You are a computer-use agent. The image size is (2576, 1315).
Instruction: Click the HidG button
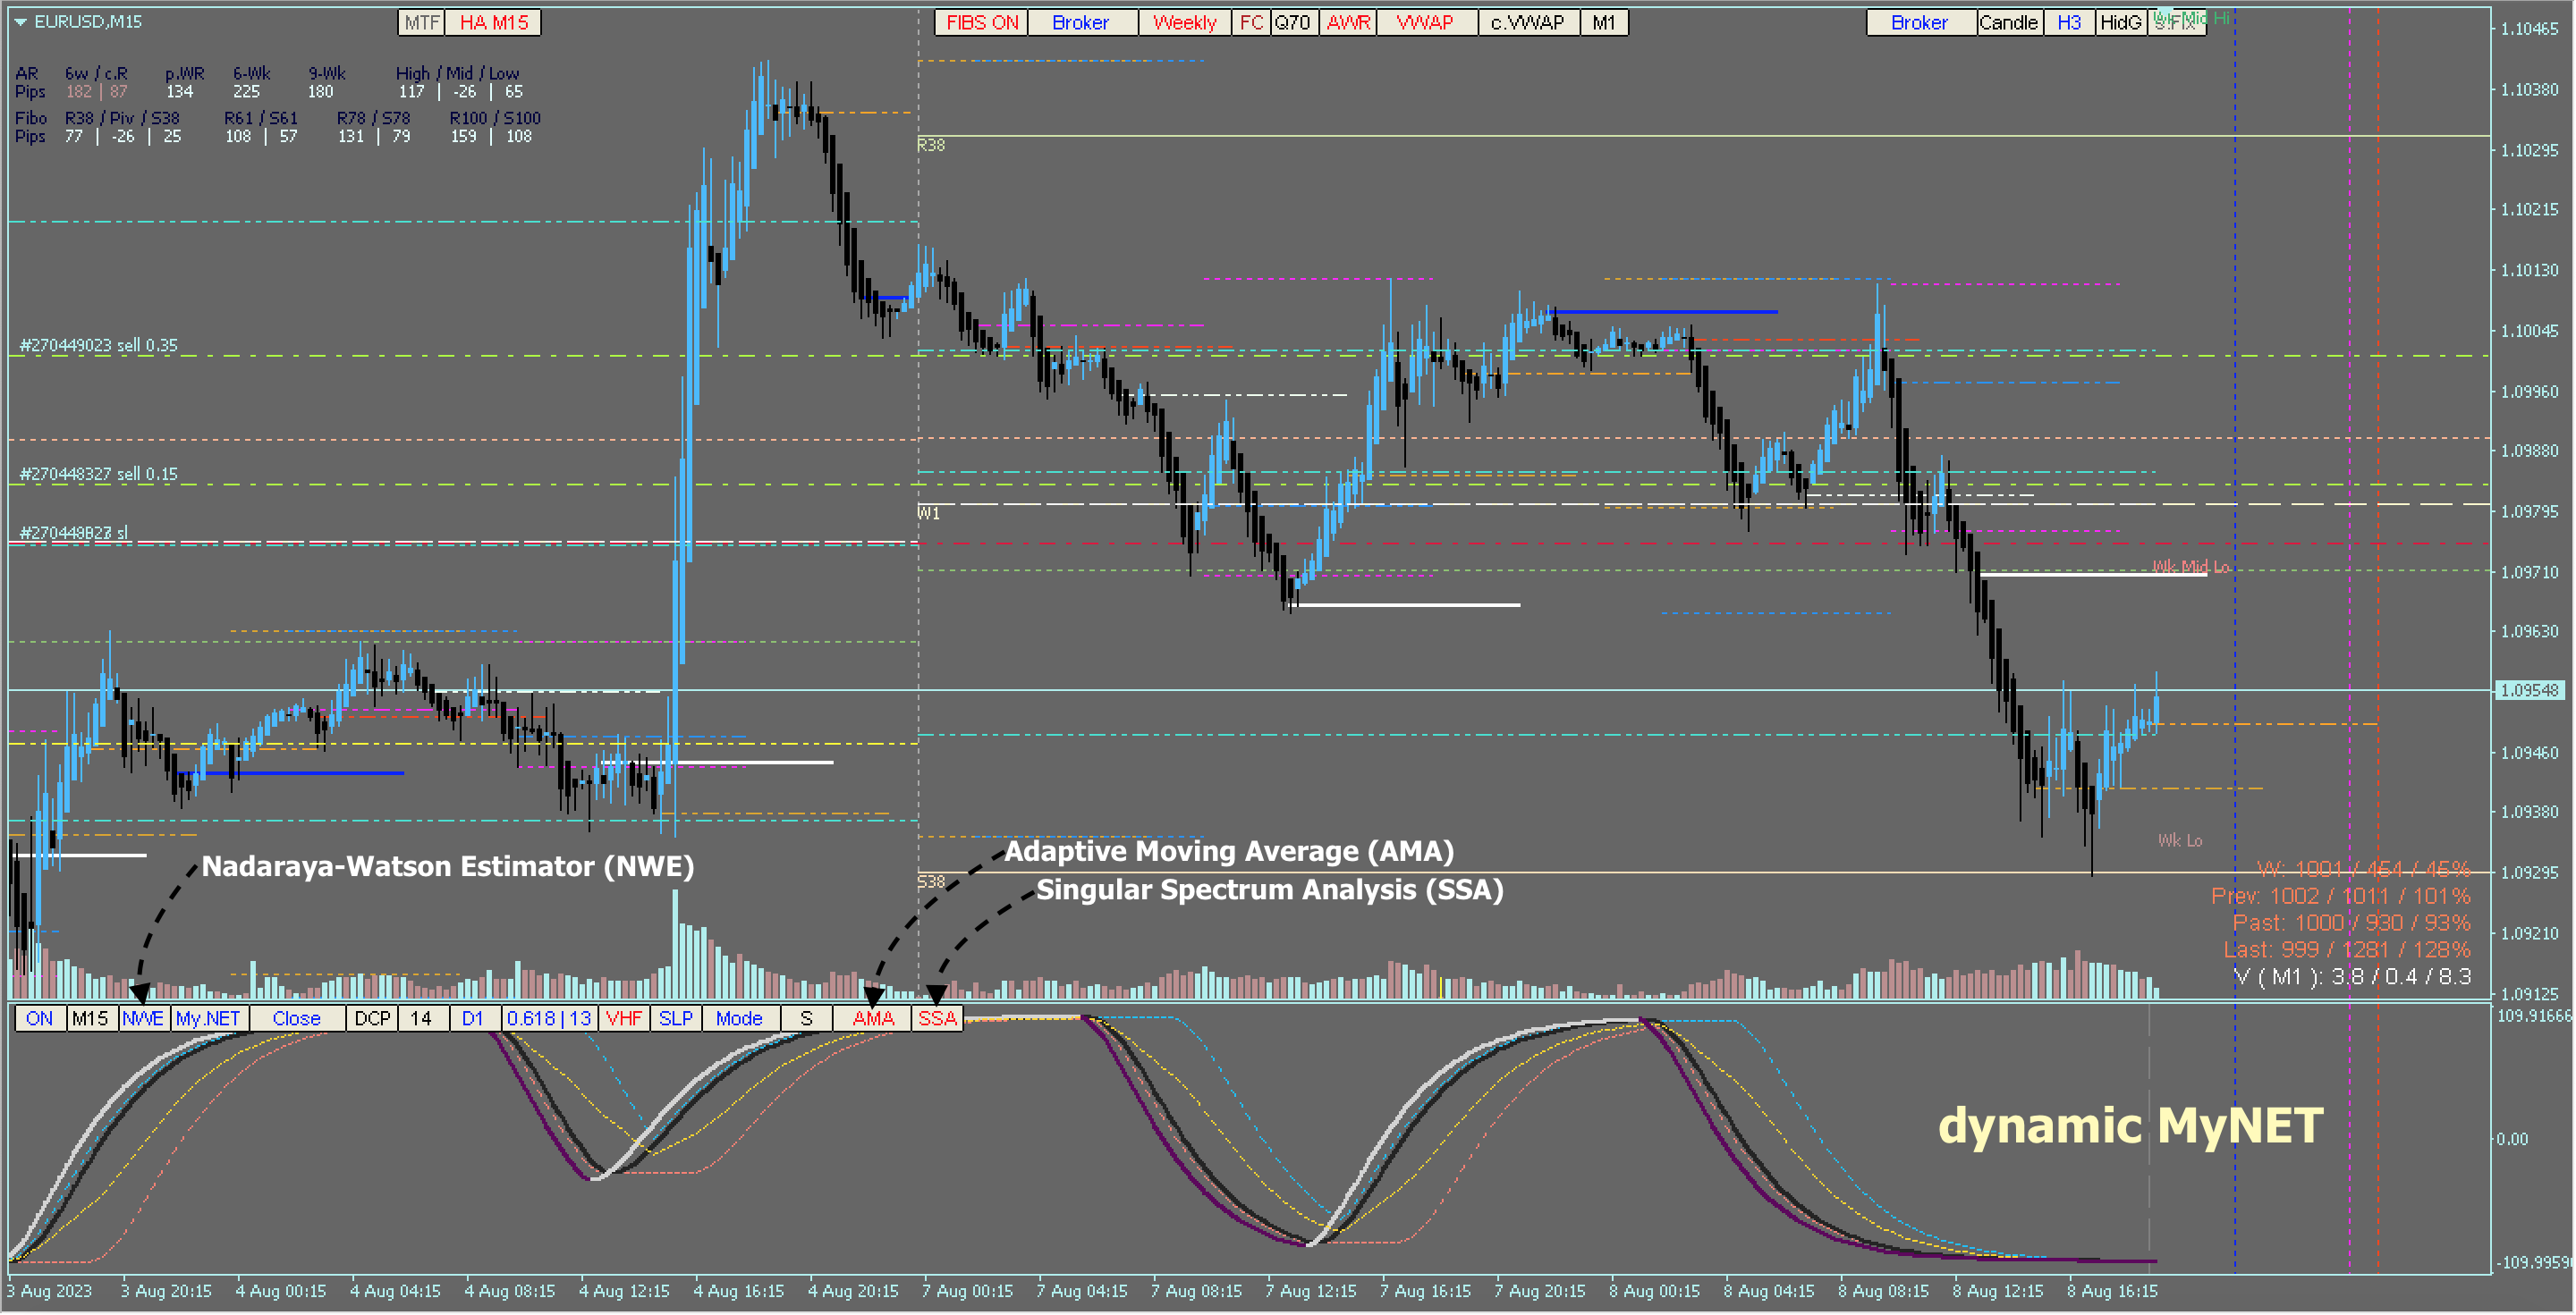(x=2121, y=22)
